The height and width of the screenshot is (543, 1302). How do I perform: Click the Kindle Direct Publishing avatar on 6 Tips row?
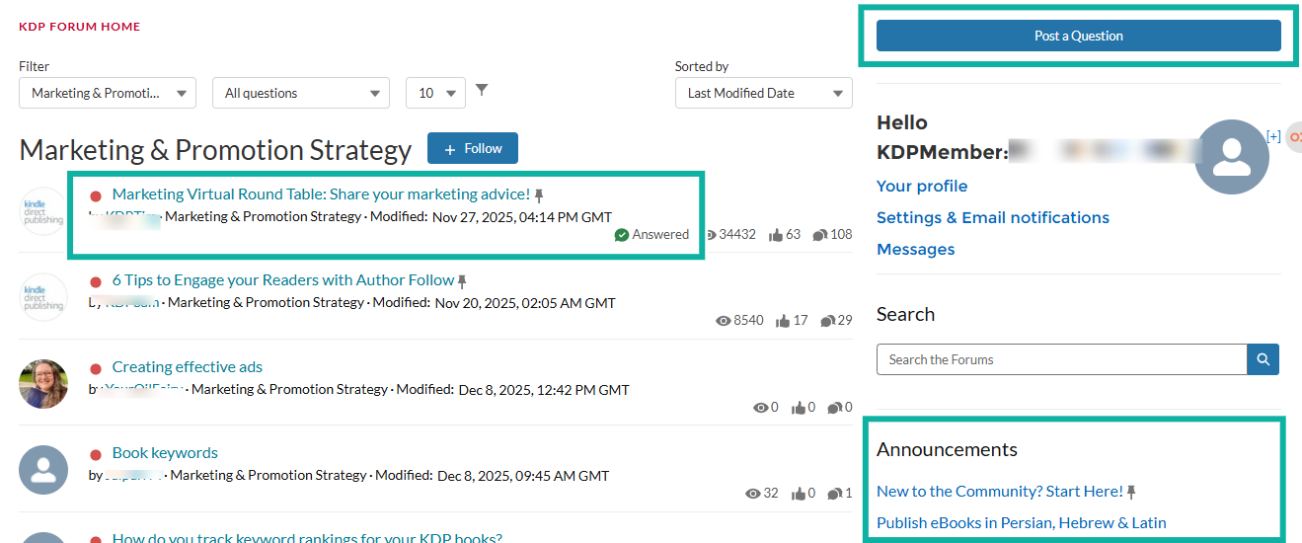pos(43,297)
